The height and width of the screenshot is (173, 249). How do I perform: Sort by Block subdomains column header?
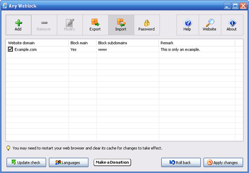click(x=127, y=43)
